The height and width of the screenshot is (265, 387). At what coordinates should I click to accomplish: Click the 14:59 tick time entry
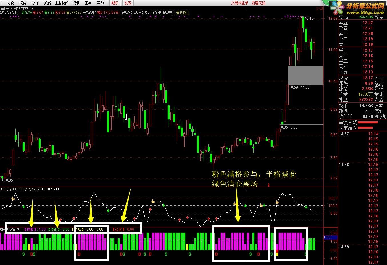[x=344, y=247]
